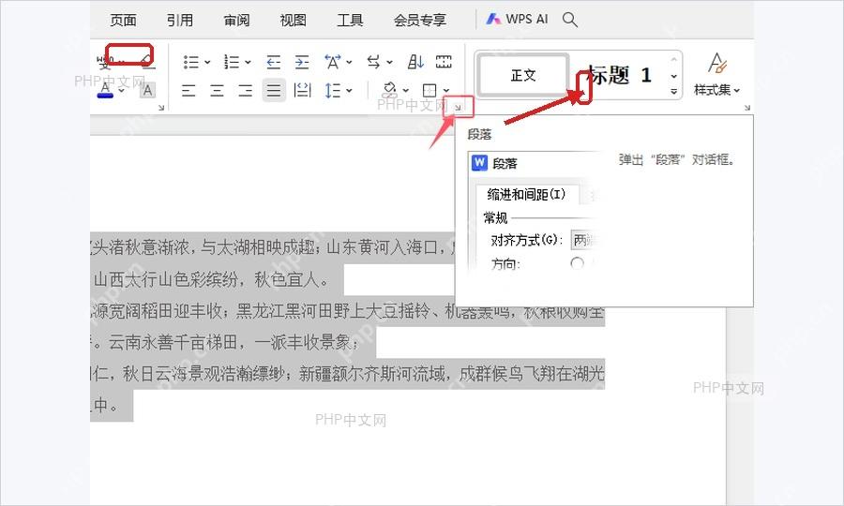Open numbering style dropdown arrow
The image size is (844, 506).
248,63
